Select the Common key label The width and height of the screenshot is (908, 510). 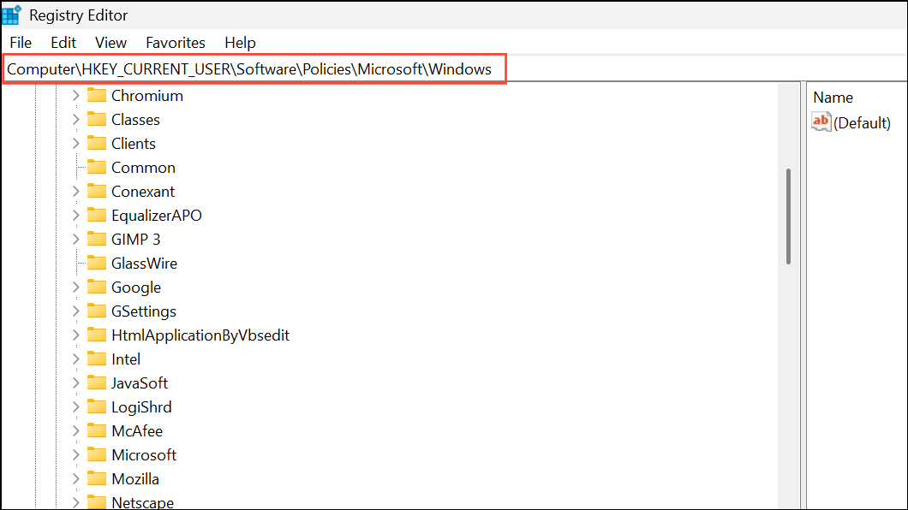(143, 168)
